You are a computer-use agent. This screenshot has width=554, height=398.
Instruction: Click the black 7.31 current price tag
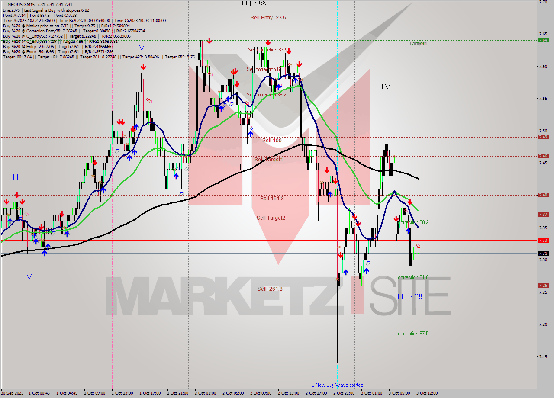click(543, 253)
